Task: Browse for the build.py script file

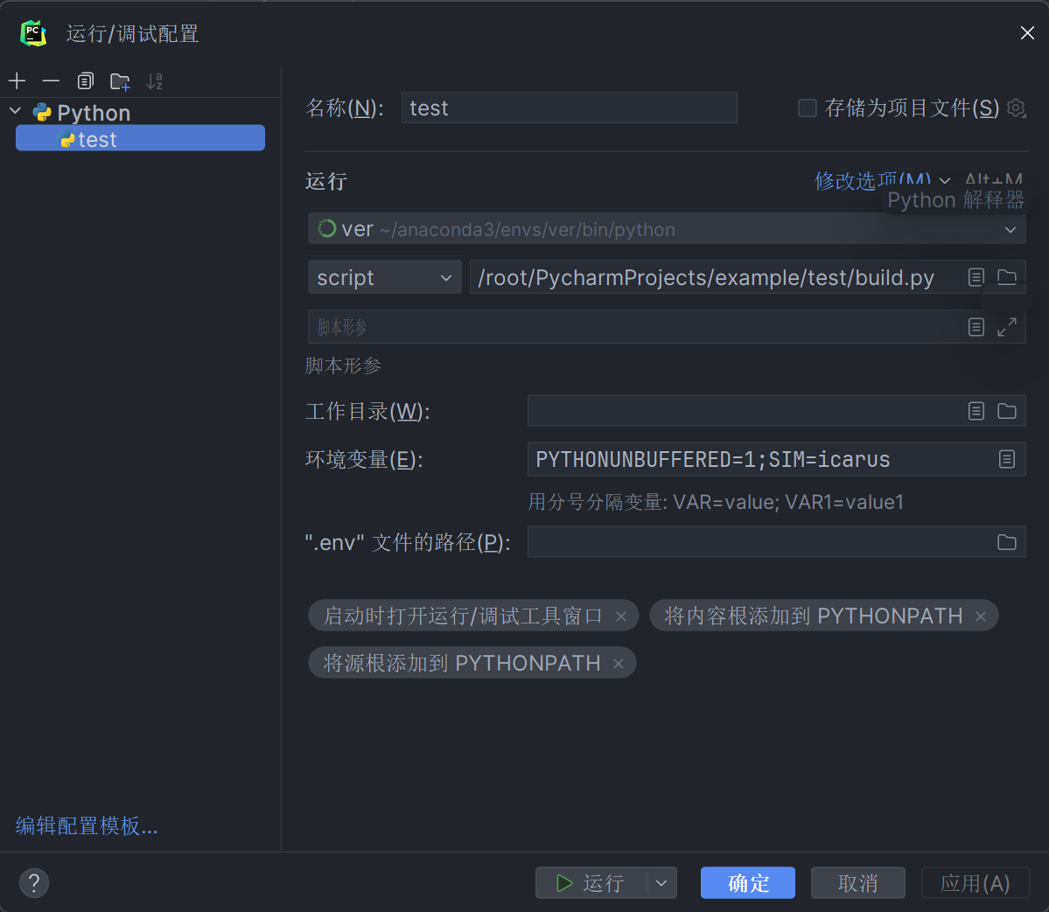Action: (x=1006, y=276)
